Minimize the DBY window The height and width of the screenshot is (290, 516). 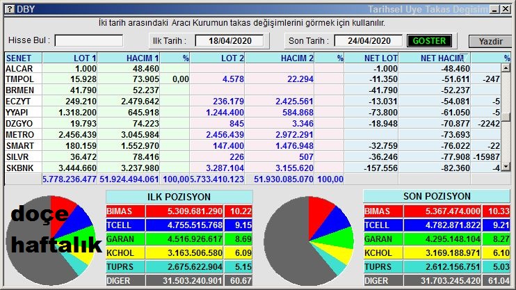click(494, 9)
